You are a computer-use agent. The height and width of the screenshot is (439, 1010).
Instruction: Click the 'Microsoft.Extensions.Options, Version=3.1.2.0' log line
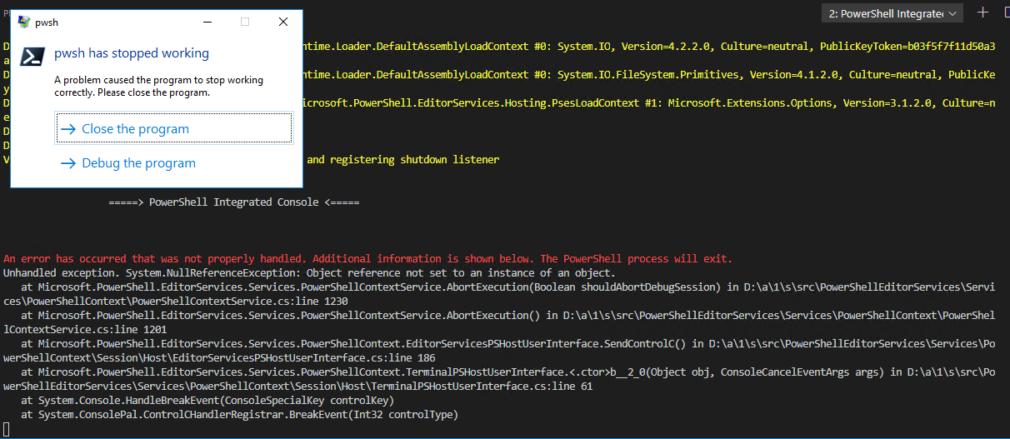[x=651, y=103]
